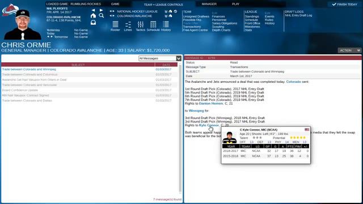Open the ACTION dropdown
363x204 pixels.
click(x=349, y=50)
